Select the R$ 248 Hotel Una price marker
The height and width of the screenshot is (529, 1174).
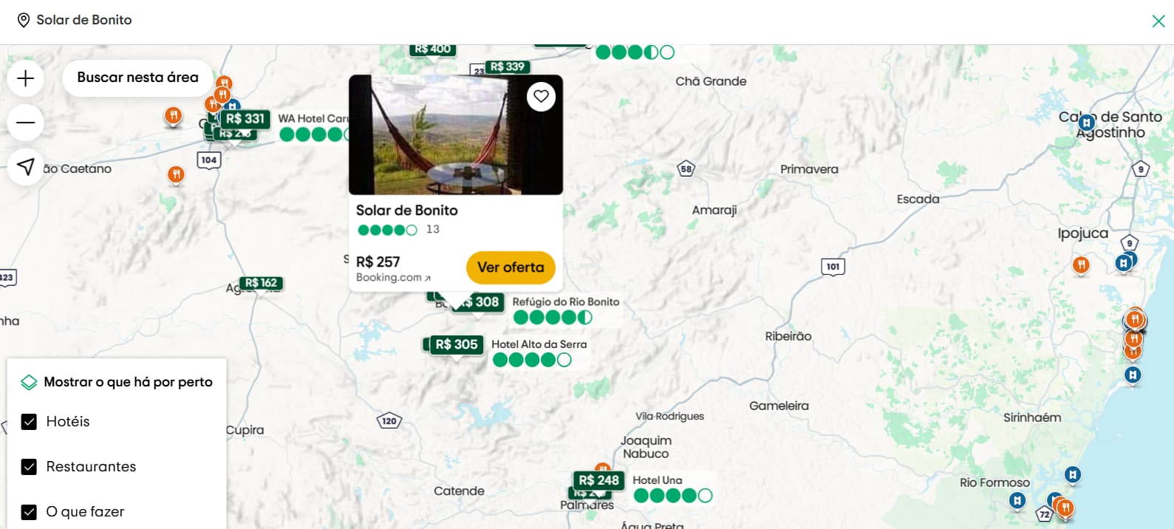pos(599,481)
